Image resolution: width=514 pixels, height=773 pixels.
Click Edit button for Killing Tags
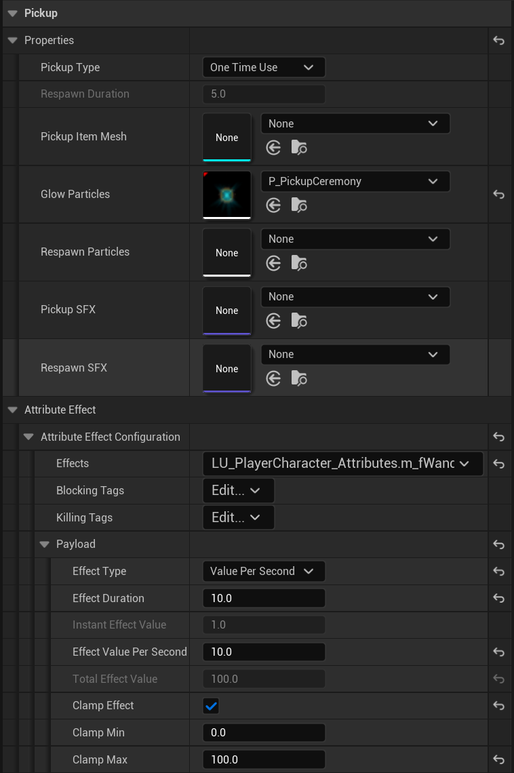(x=238, y=517)
